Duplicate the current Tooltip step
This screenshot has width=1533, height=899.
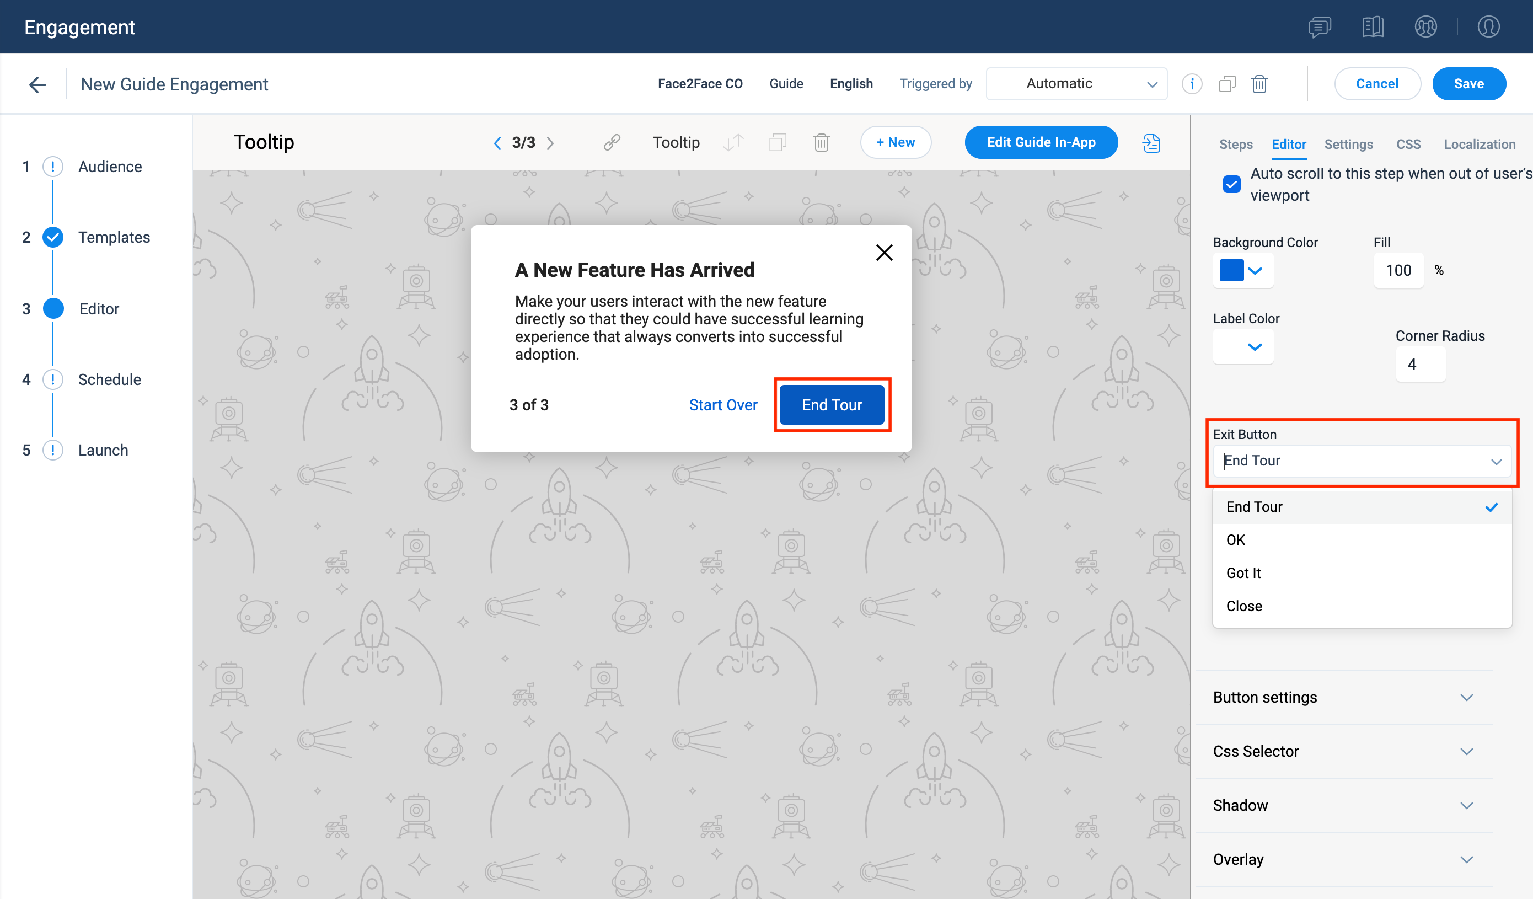(x=777, y=142)
